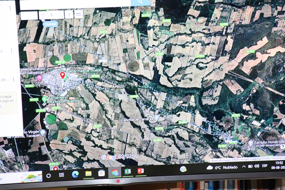
Task: Select the hand pan tool
Action: [43, 15]
